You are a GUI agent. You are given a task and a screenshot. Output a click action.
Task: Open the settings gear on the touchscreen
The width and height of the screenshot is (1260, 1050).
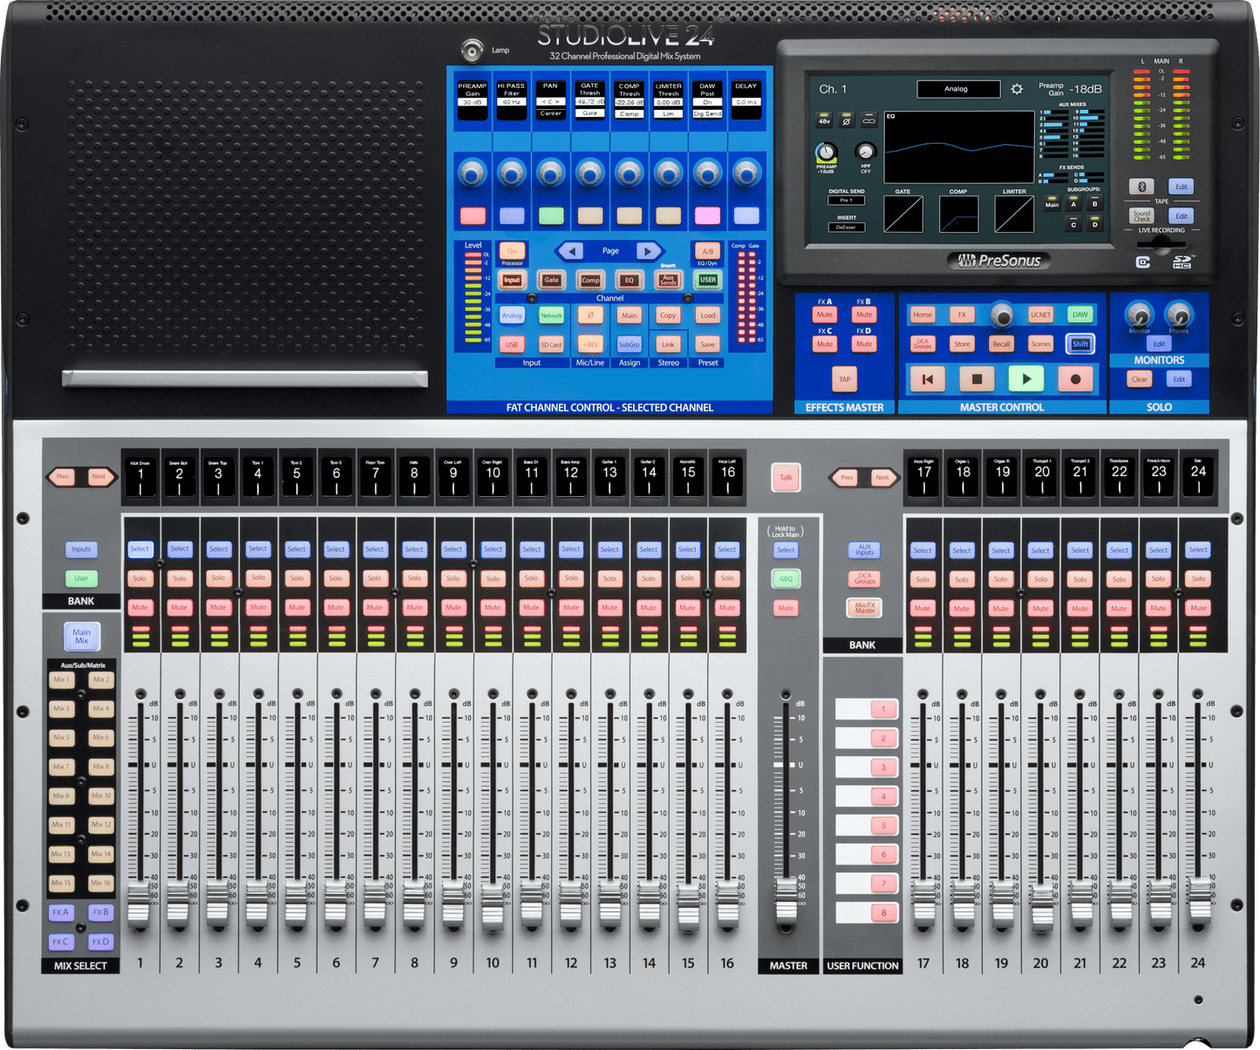point(1017,89)
